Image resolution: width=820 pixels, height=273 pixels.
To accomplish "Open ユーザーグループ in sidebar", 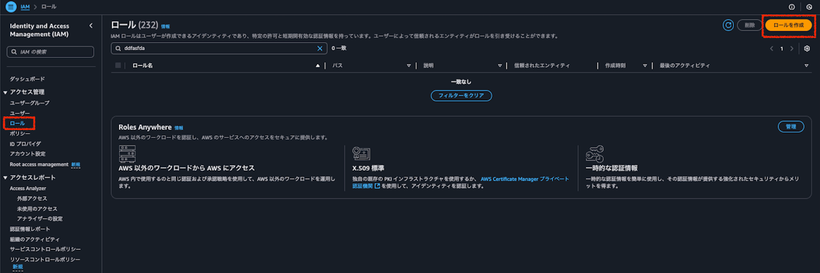I will 30,103.
